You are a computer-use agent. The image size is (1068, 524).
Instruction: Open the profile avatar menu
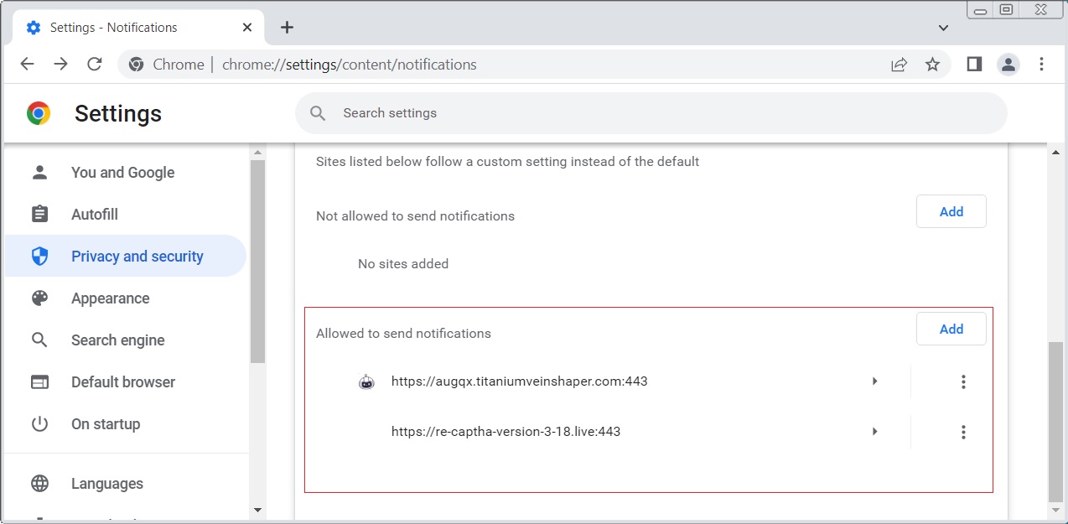click(x=1008, y=65)
